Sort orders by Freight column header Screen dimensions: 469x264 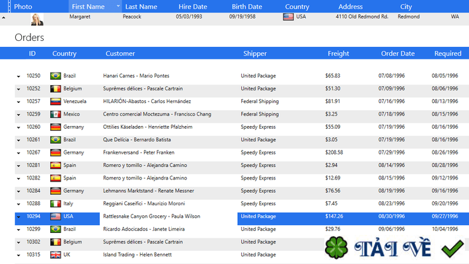(338, 53)
